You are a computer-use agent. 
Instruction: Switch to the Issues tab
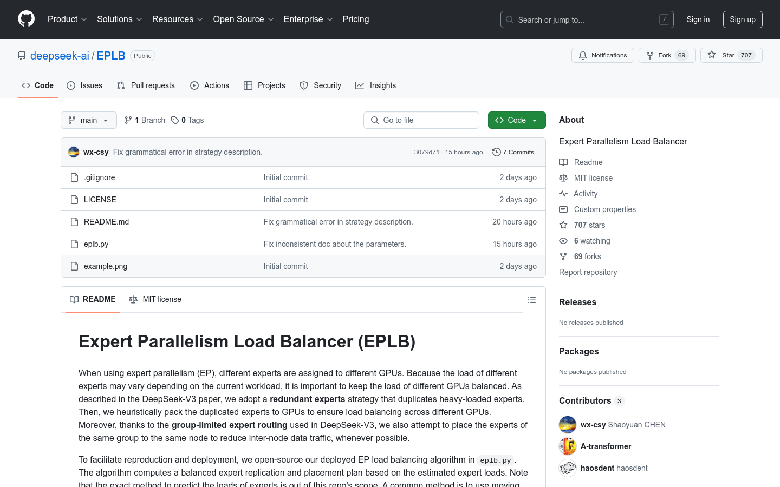[x=84, y=85]
